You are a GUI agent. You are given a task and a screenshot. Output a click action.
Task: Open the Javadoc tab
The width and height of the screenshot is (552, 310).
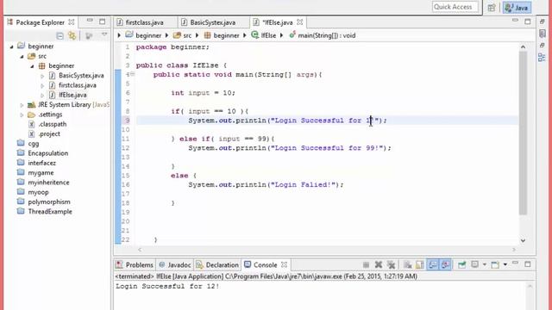(175, 264)
